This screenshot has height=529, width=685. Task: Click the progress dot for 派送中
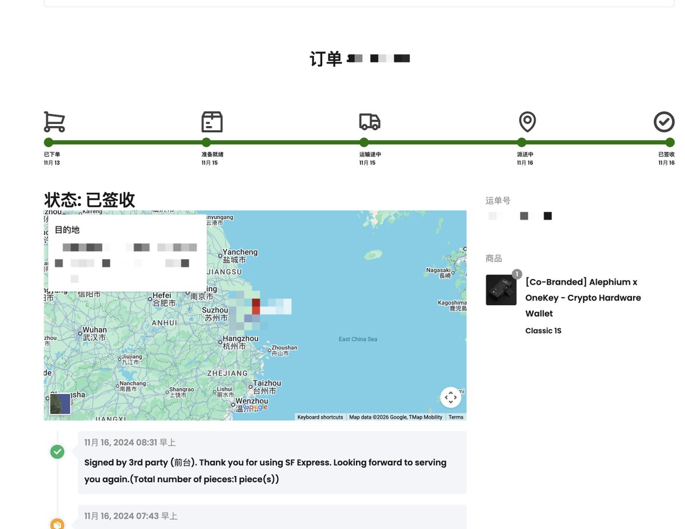point(522,142)
